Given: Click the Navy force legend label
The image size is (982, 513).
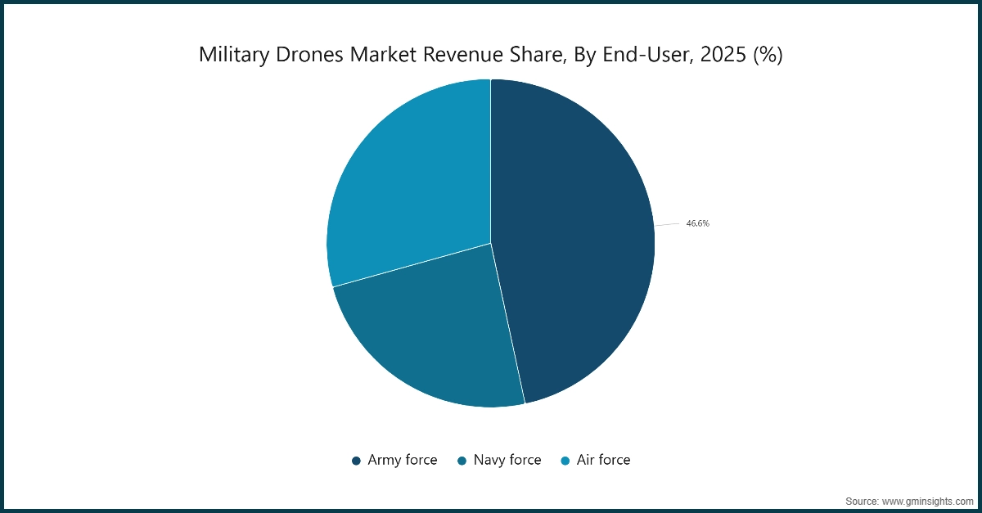Looking at the screenshot, I should click(507, 460).
